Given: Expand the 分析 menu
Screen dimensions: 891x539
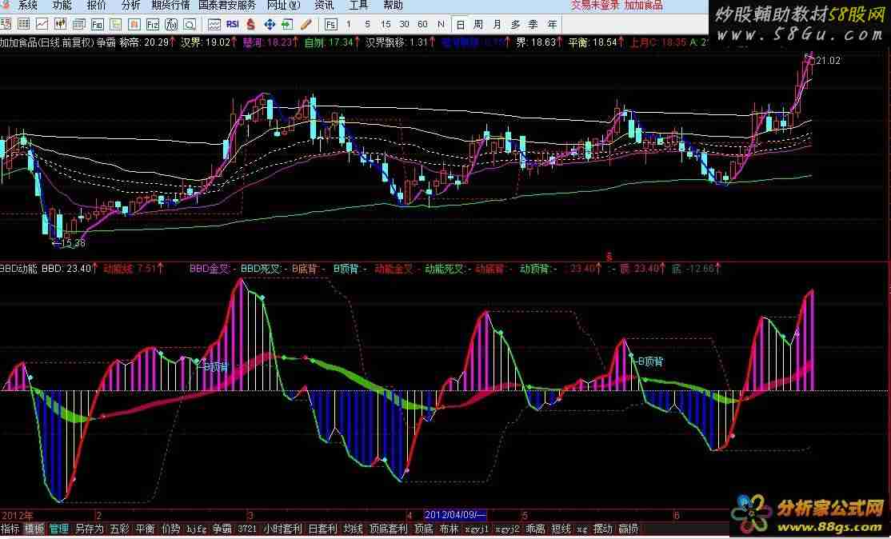Looking at the screenshot, I should [x=130, y=5].
